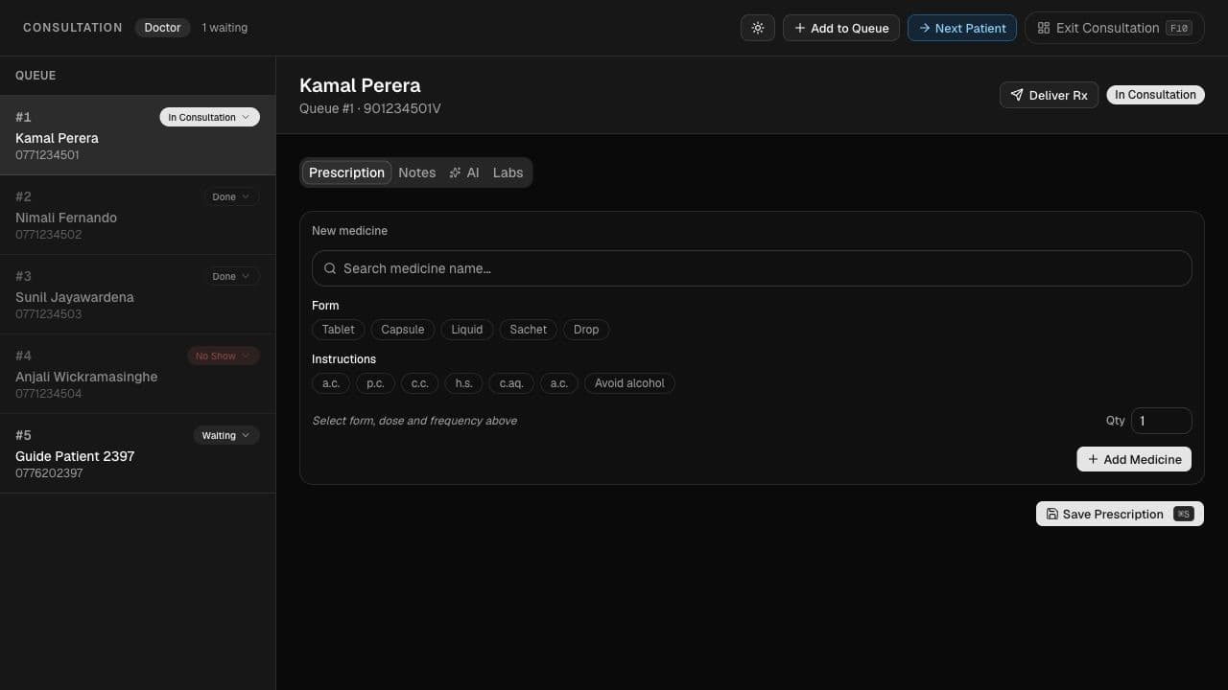Click the Add to Queue button

841,28
